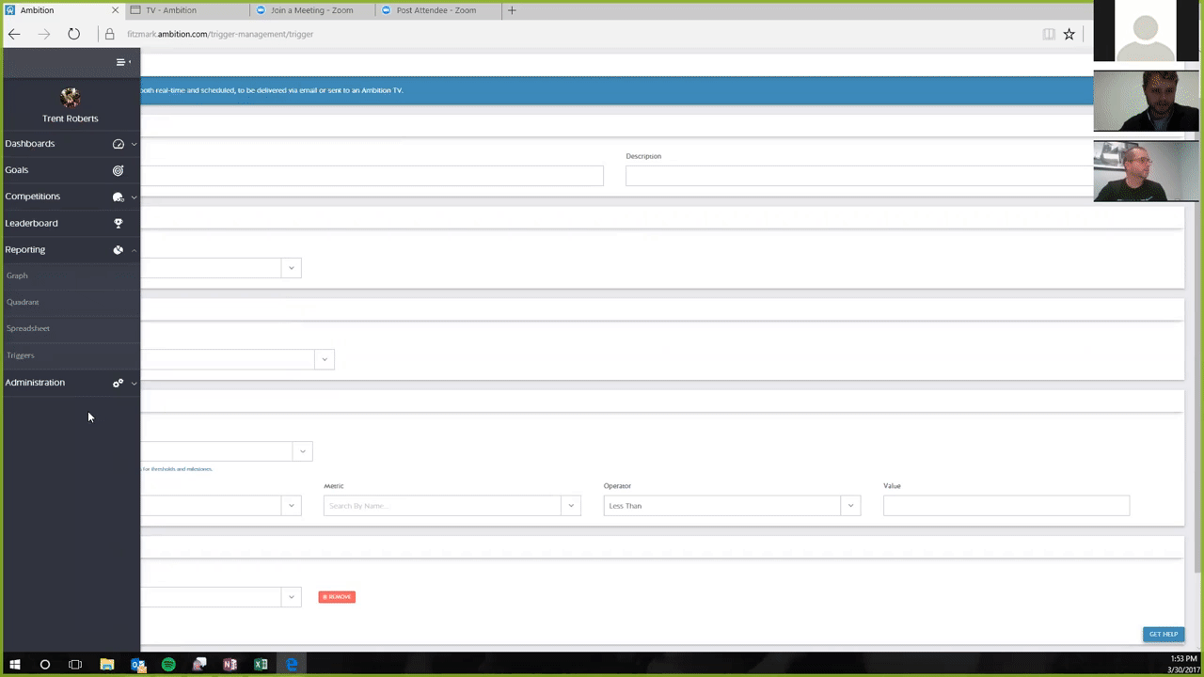Click the Reporting pie chart icon

click(x=119, y=250)
